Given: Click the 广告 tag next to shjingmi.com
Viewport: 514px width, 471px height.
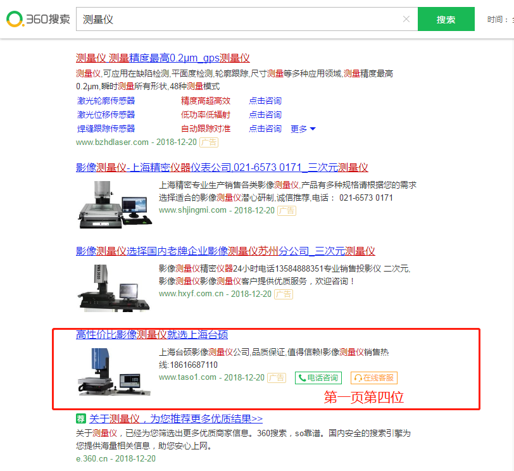Looking at the screenshot, I should tap(287, 210).
